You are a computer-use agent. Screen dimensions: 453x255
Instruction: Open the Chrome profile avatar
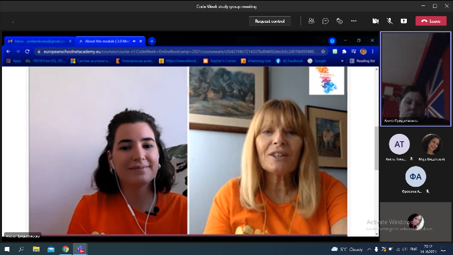point(363,52)
